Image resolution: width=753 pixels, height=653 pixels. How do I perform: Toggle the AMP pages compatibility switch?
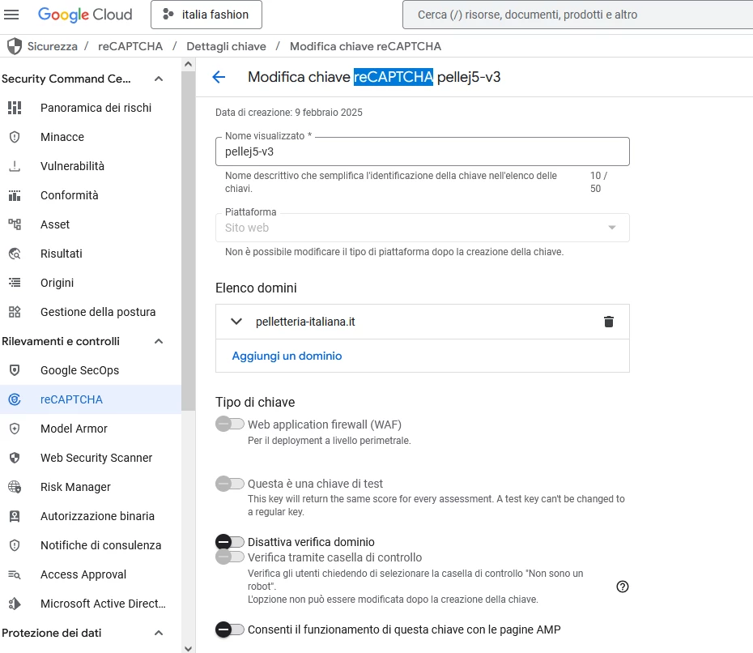click(x=230, y=630)
